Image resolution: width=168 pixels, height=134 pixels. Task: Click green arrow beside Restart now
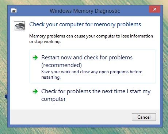(35, 58)
